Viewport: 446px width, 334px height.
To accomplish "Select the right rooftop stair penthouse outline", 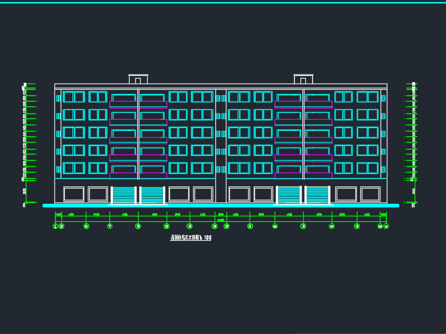I will coord(303,79).
